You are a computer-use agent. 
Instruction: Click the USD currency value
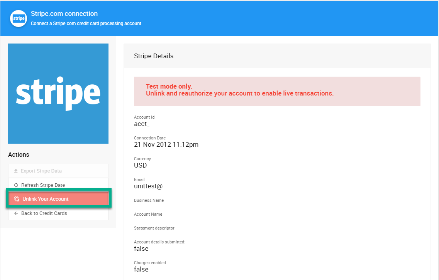(140, 165)
